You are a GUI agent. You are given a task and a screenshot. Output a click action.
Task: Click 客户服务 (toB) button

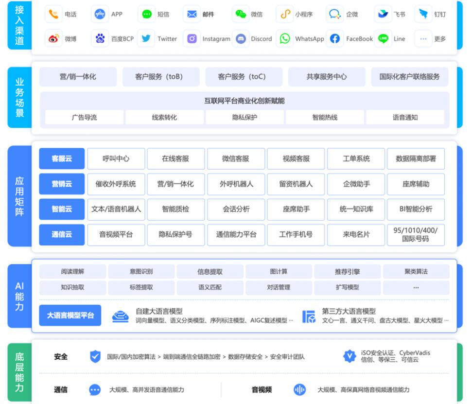(x=161, y=77)
